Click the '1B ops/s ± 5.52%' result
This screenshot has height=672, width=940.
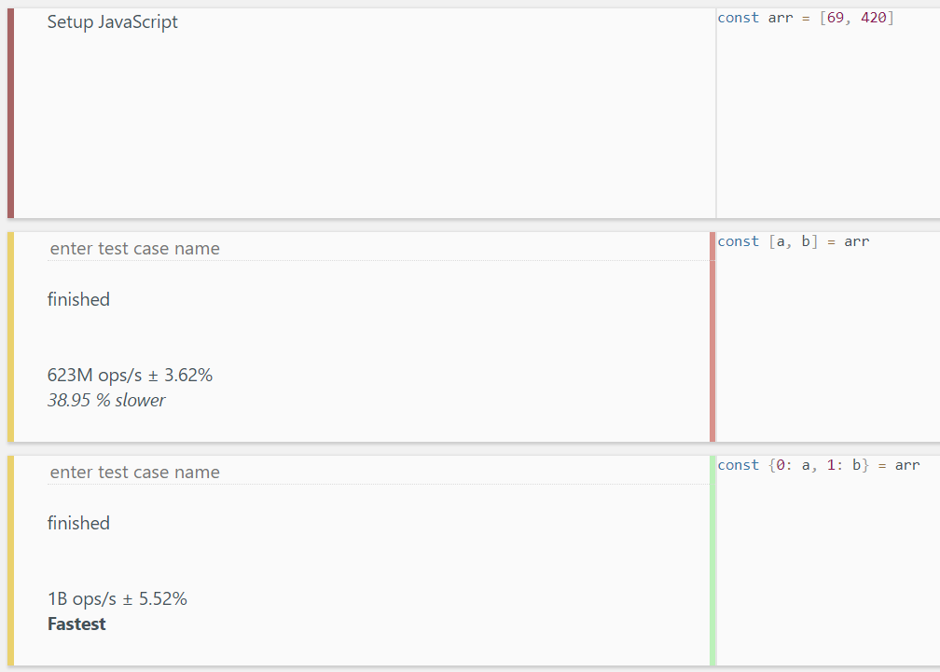coord(117,599)
